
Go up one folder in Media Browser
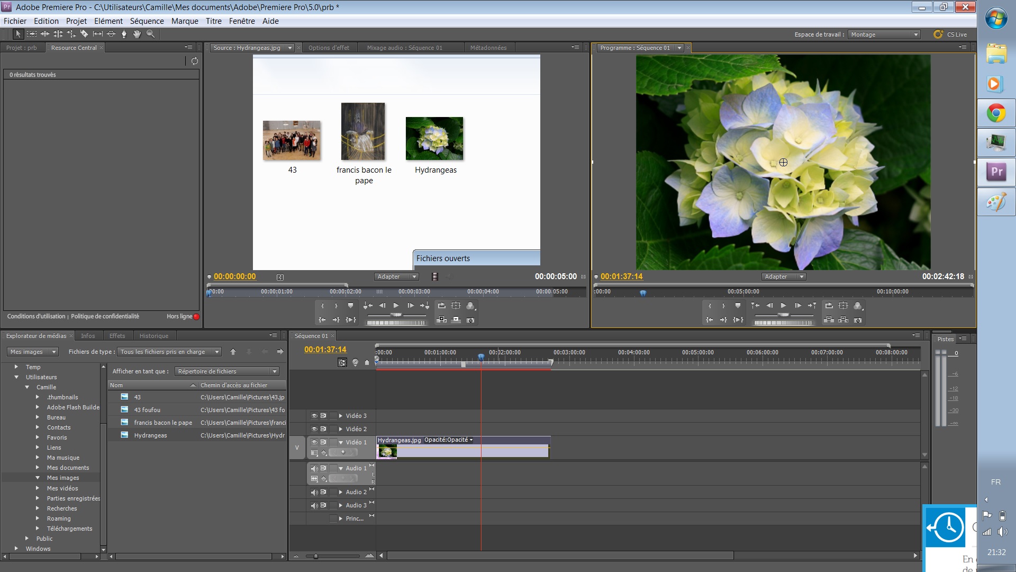pos(233,352)
